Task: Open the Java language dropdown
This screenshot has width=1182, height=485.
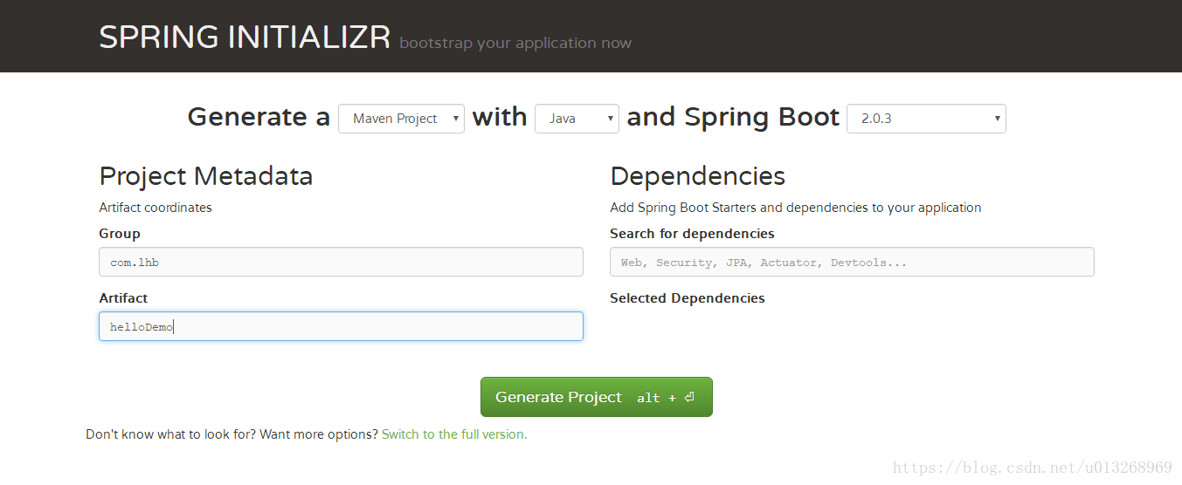Action: click(577, 119)
